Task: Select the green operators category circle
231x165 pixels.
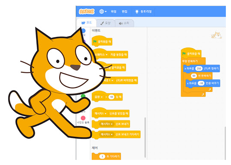Action: click(83, 96)
